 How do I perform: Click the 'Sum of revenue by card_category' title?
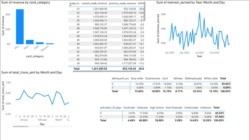pyautogui.click(x=26, y=3)
